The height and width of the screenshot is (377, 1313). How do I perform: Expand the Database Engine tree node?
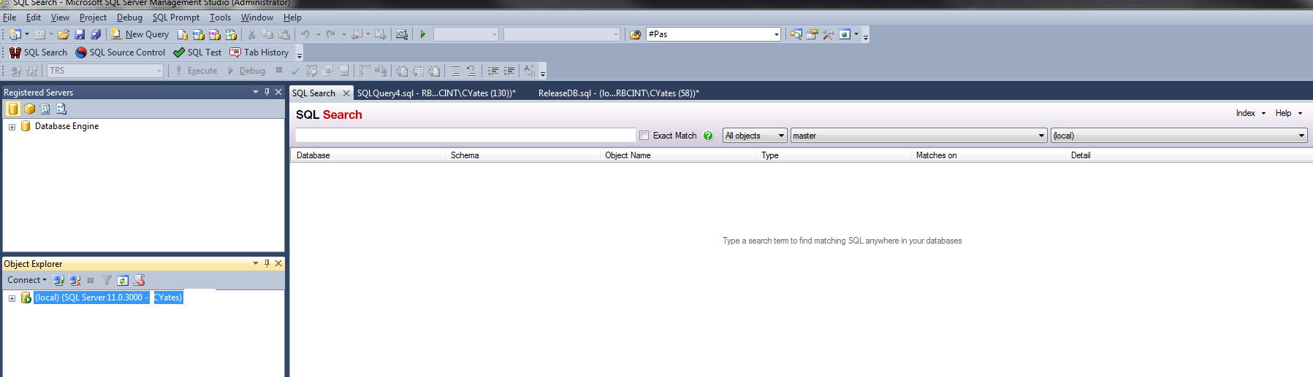click(12, 127)
